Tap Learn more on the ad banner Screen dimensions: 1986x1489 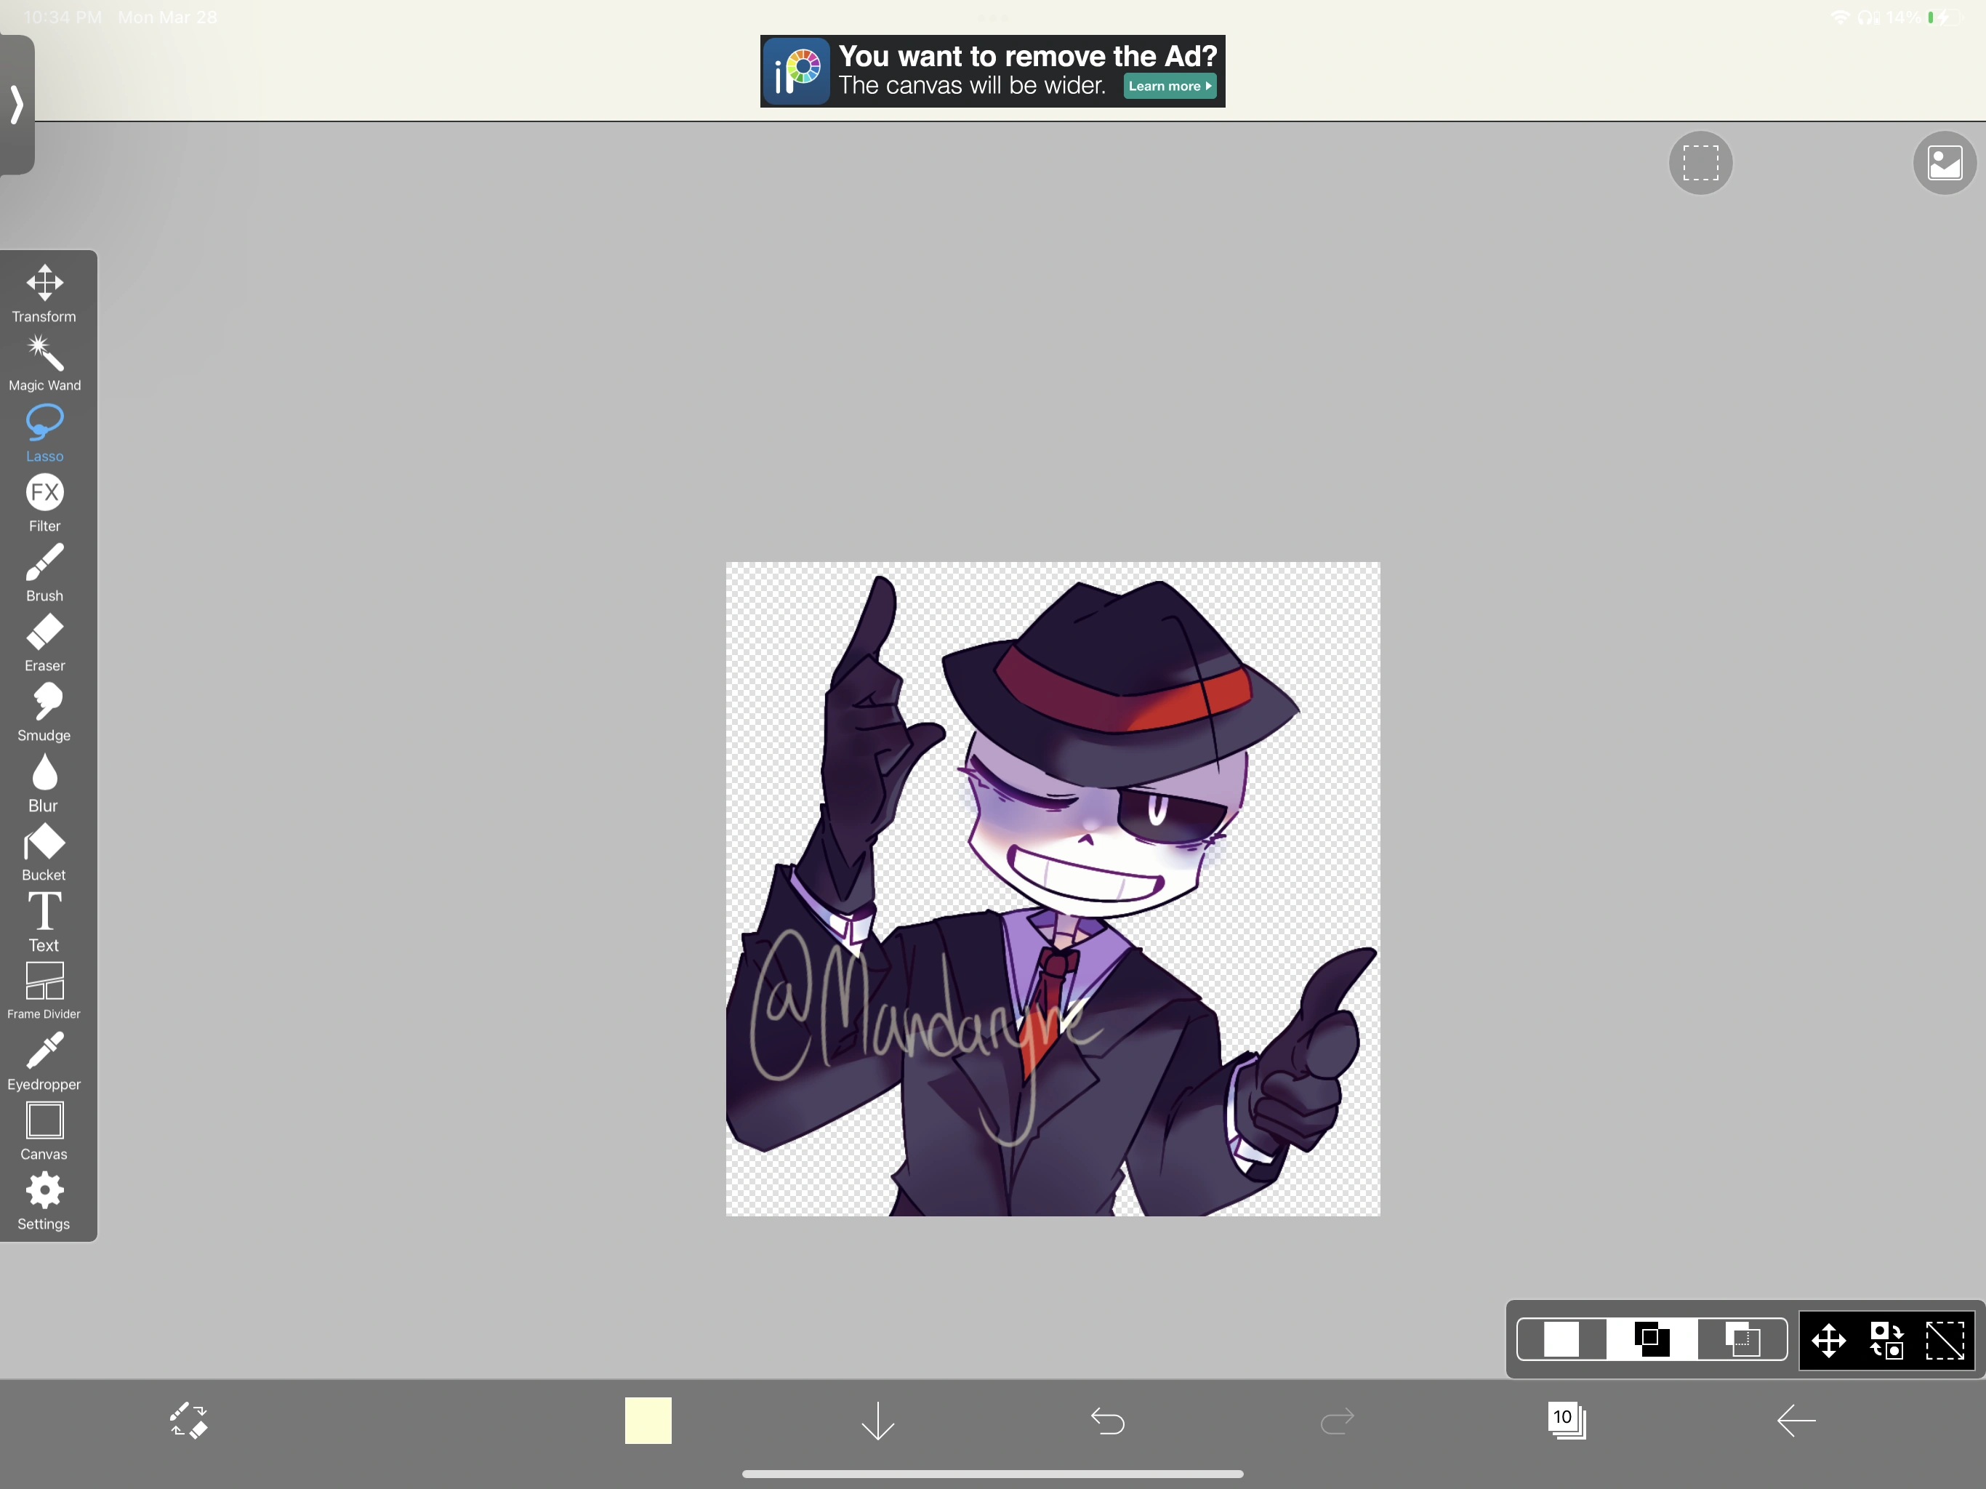click(1168, 87)
